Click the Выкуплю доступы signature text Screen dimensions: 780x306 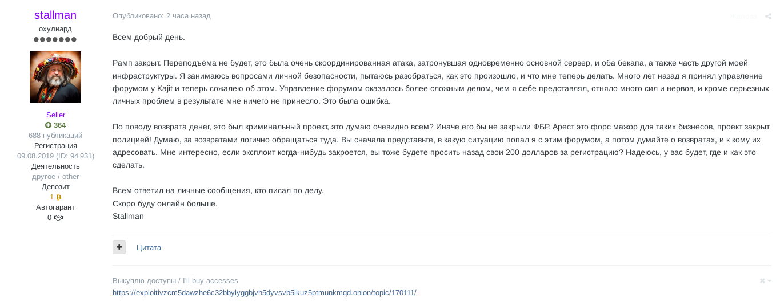pos(175,281)
